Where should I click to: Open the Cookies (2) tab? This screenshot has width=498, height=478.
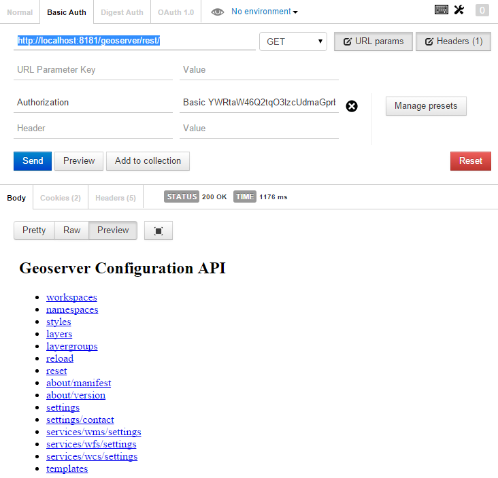coord(61,198)
